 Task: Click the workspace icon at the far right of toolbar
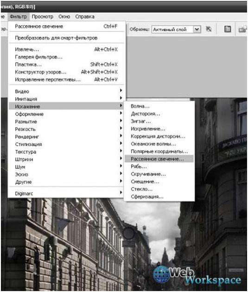click(x=243, y=29)
